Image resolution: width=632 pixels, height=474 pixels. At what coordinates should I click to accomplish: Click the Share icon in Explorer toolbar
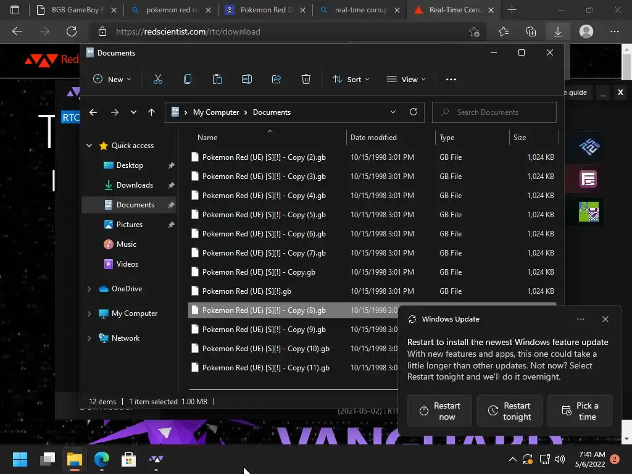click(x=276, y=80)
